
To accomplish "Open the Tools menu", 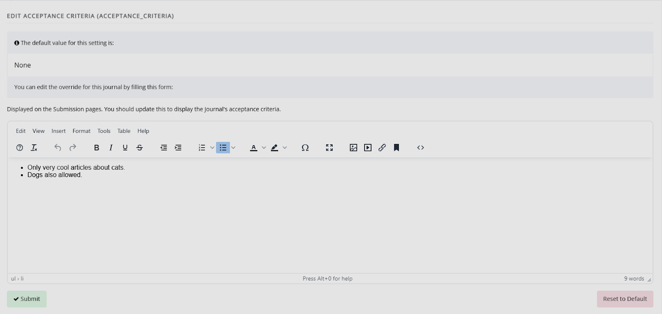I will click(104, 131).
